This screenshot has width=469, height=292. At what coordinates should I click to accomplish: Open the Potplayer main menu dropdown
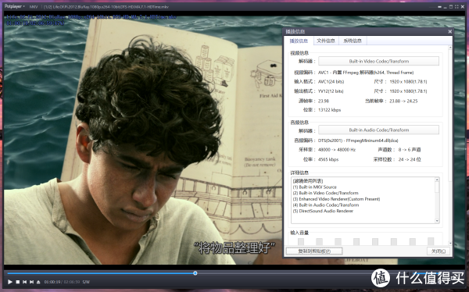pyautogui.click(x=14, y=6)
